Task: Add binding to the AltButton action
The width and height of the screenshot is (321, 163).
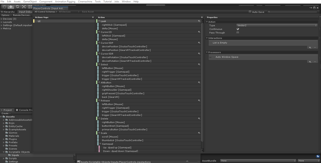Action: pos(199,83)
